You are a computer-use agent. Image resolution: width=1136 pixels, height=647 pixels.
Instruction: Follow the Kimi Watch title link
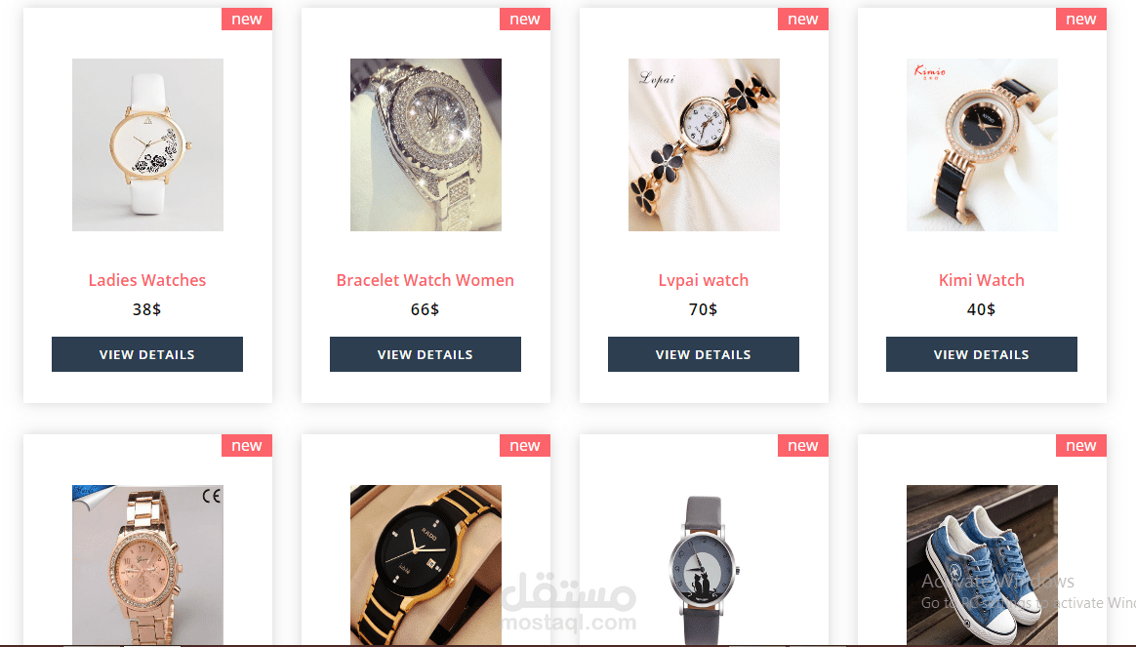[x=982, y=280]
